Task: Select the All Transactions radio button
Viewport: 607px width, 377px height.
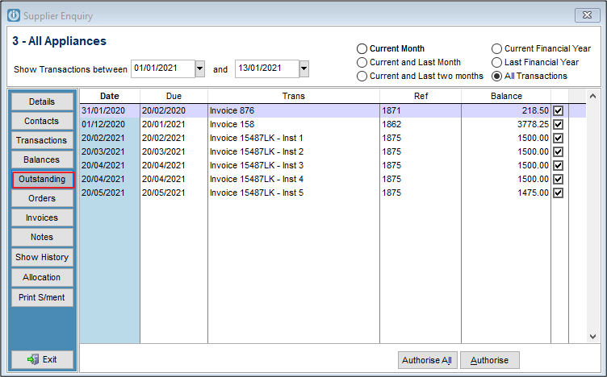Action: pyautogui.click(x=496, y=76)
